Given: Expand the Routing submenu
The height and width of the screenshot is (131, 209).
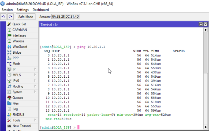Looking at the screenshot, I should [x=21, y=86].
